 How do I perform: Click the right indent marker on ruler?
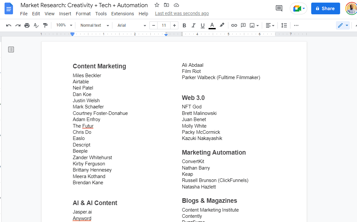(x=166, y=35)
